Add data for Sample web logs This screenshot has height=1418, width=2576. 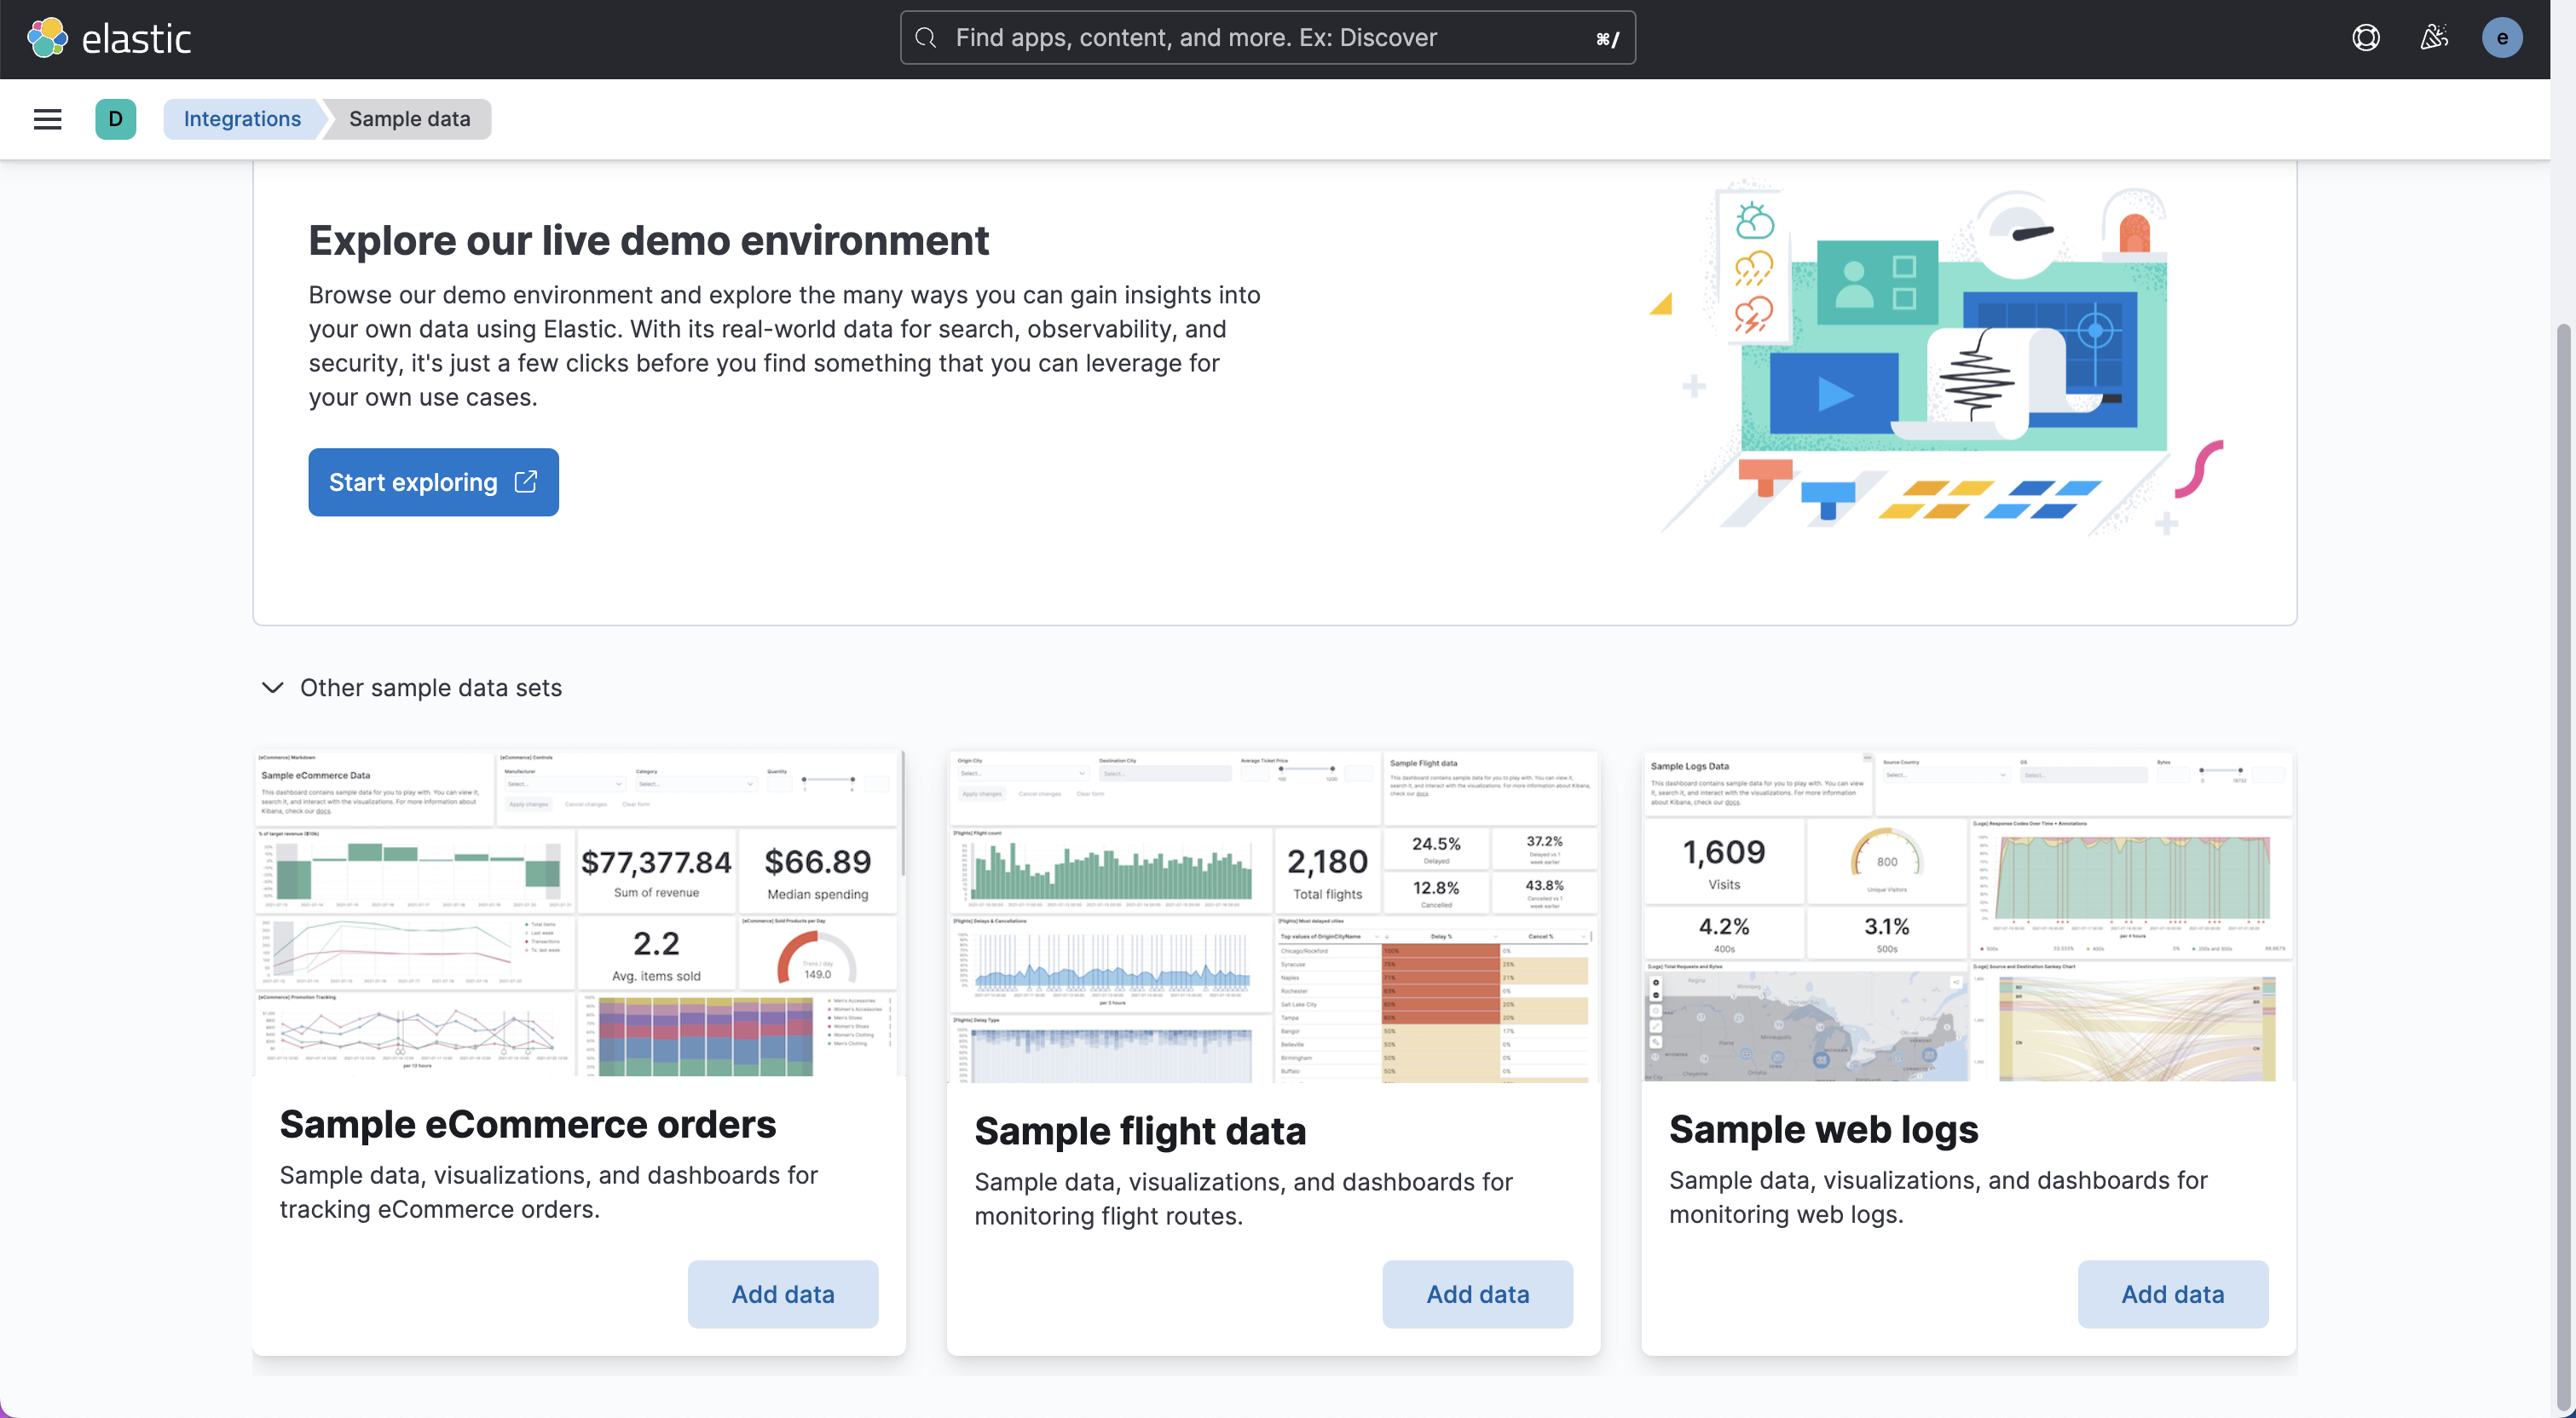[x=2172, y=1294]
